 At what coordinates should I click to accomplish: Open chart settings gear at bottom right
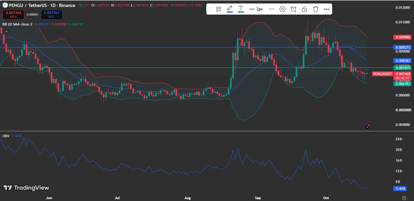pyautogui.click(x=404, y=198)
